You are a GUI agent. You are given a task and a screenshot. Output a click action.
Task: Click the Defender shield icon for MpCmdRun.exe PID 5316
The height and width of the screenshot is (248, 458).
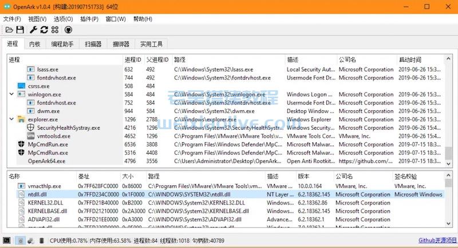pyautogui.click(x=21, y=153)
